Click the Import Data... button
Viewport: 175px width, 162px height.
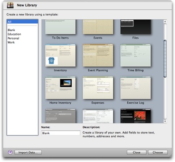pos(28,152)
